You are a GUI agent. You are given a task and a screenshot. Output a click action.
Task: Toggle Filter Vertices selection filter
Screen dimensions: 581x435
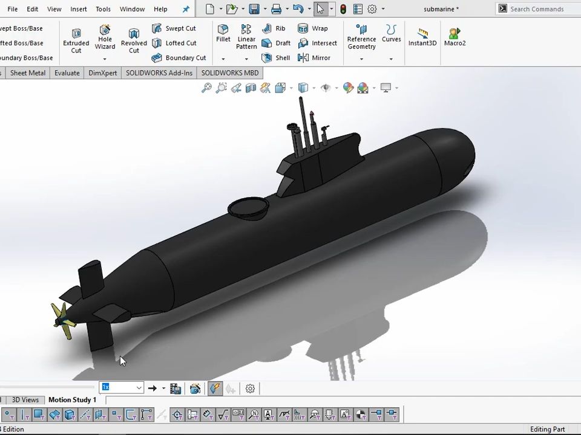9,414
